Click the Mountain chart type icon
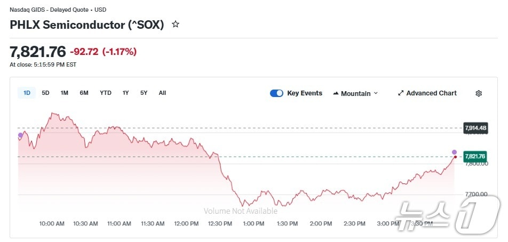 click(336, 93)
